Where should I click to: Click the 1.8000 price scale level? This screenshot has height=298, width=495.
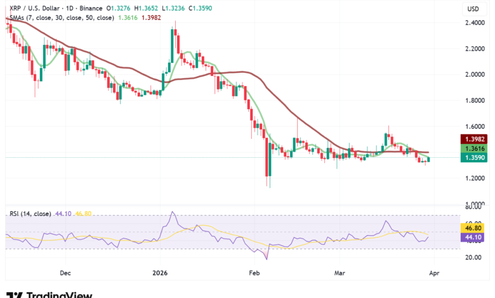point(473,100)
